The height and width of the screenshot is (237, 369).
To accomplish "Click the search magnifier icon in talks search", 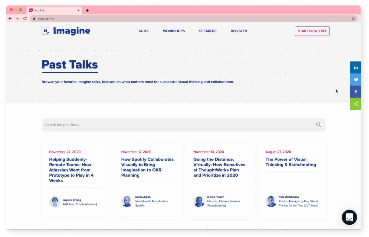I will [x=318, y=125].
